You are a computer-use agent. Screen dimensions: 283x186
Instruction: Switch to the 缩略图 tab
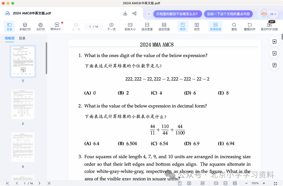coord(10,38)
